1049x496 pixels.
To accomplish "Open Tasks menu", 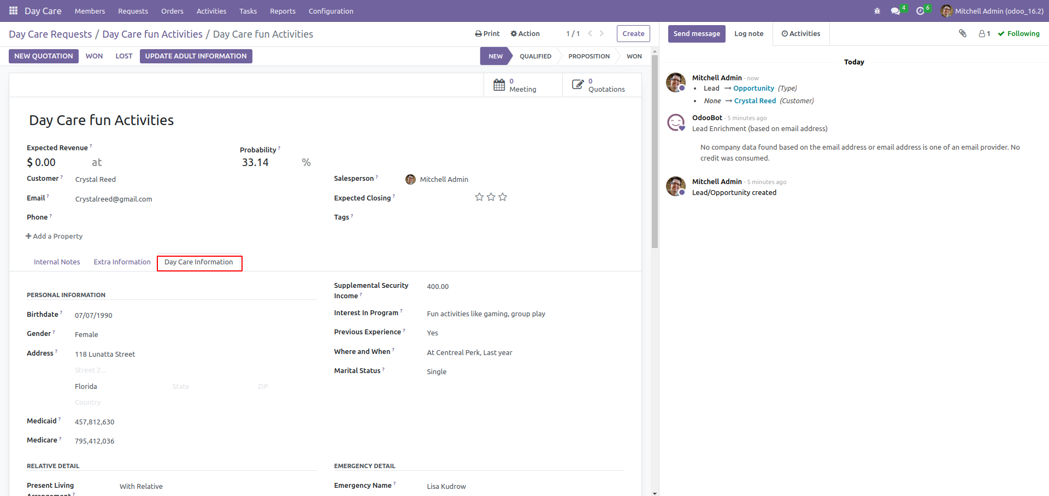I will coord(248,11).
